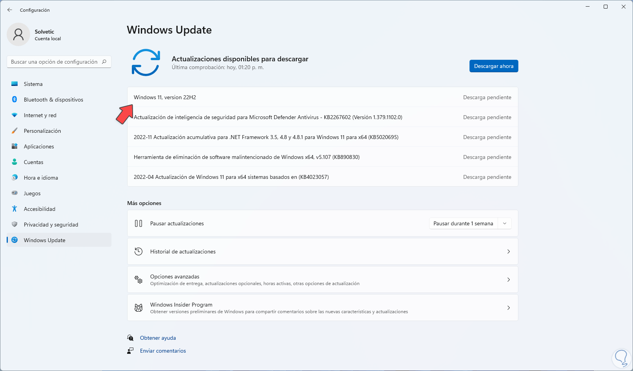Screen dimensions: 633x371
Task: Maximize the Configuración window
Action: pyautogui.click(x=606, y=7)
